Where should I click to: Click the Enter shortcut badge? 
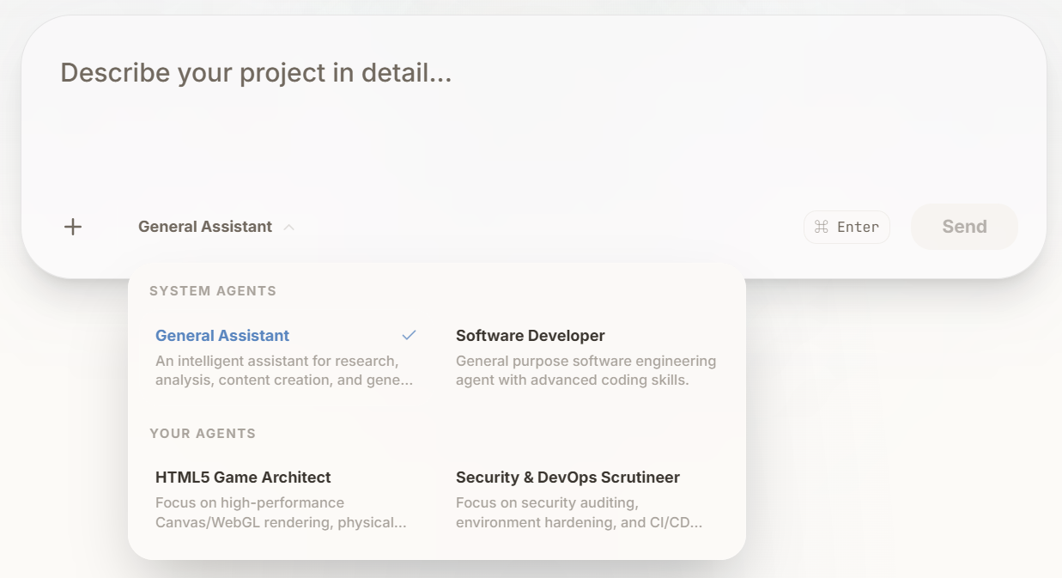pyautogui.click(x=847, y=227)
